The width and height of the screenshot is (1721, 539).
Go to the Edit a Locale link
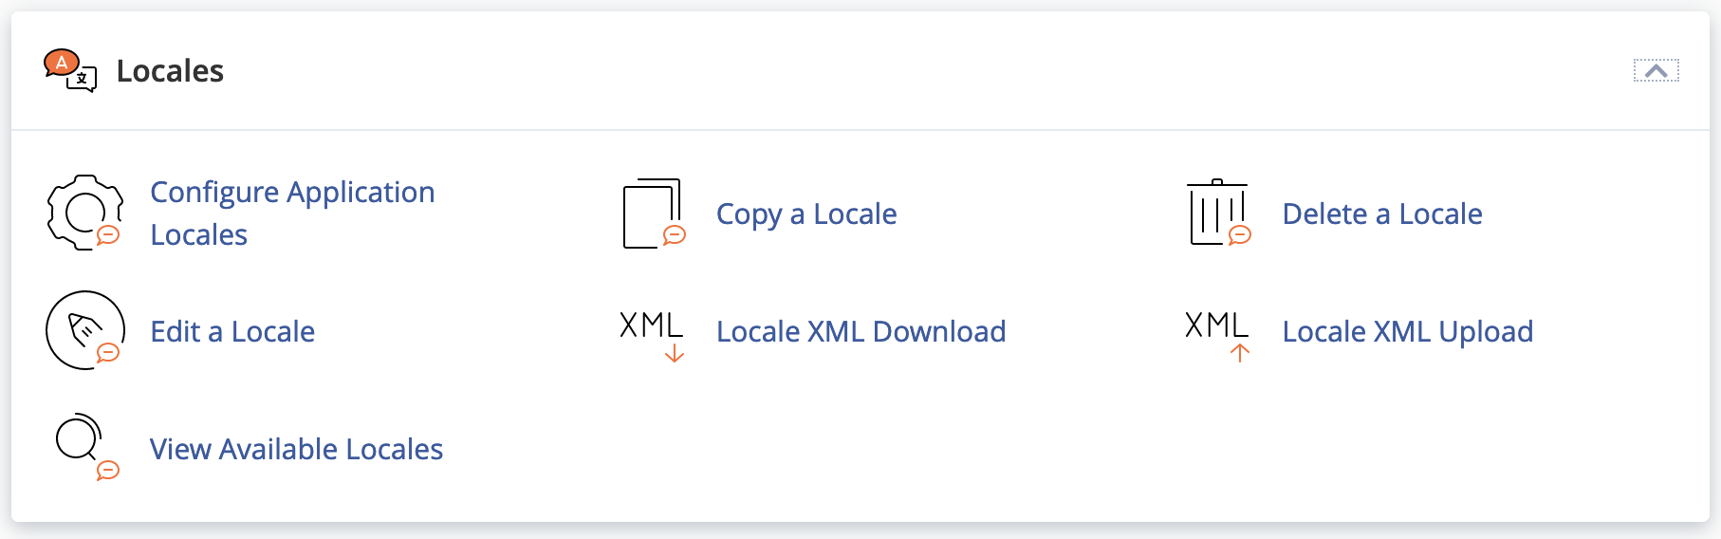232,332
